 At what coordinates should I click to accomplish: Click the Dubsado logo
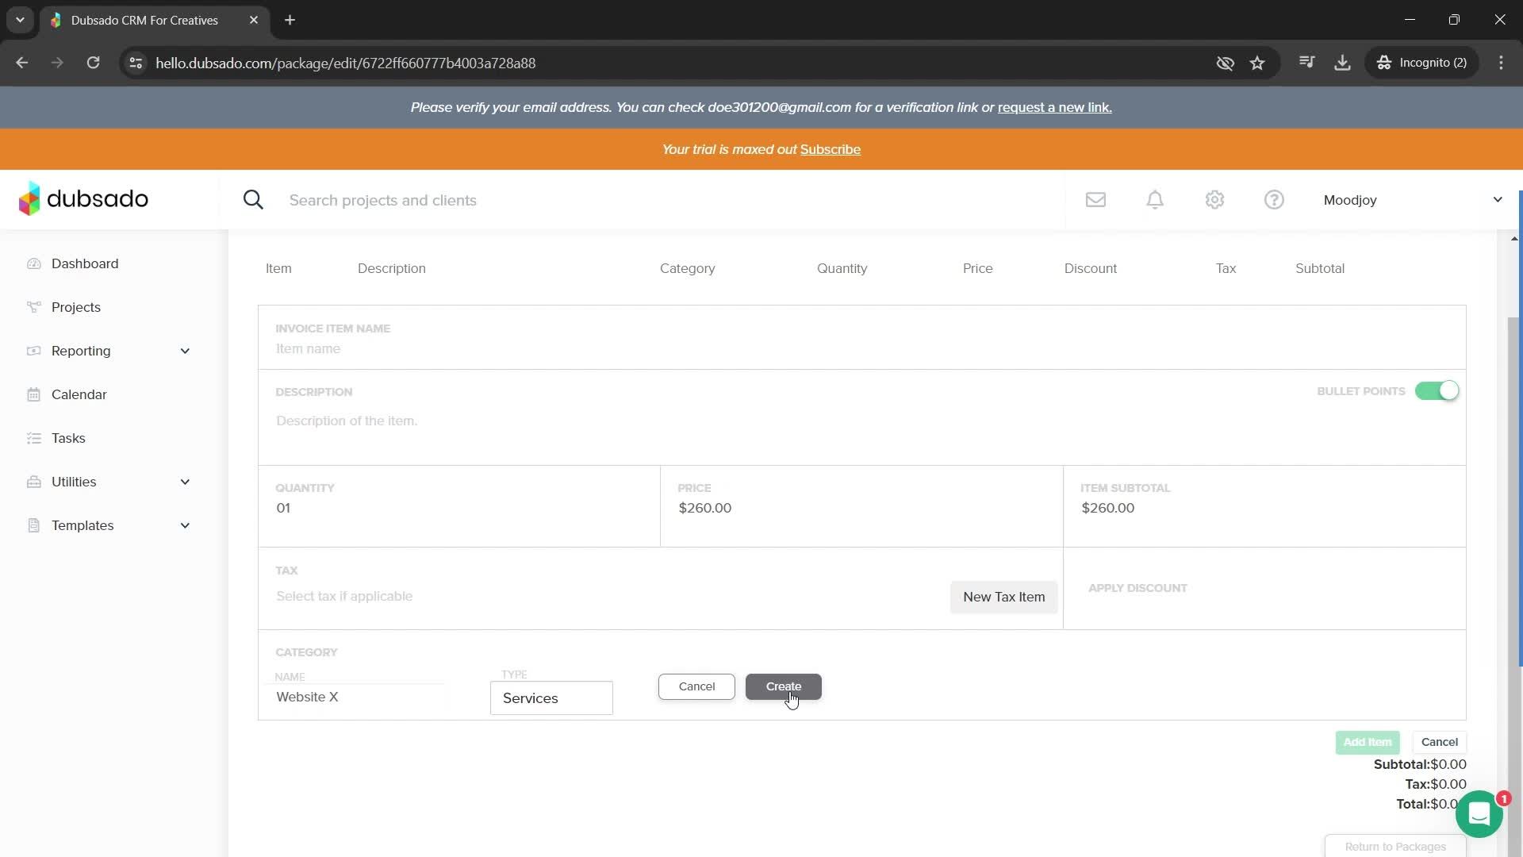coord(83,199)
